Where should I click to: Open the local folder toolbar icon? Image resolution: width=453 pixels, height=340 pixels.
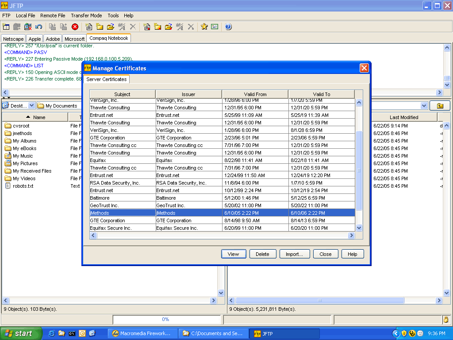click(x=111, y=27)
